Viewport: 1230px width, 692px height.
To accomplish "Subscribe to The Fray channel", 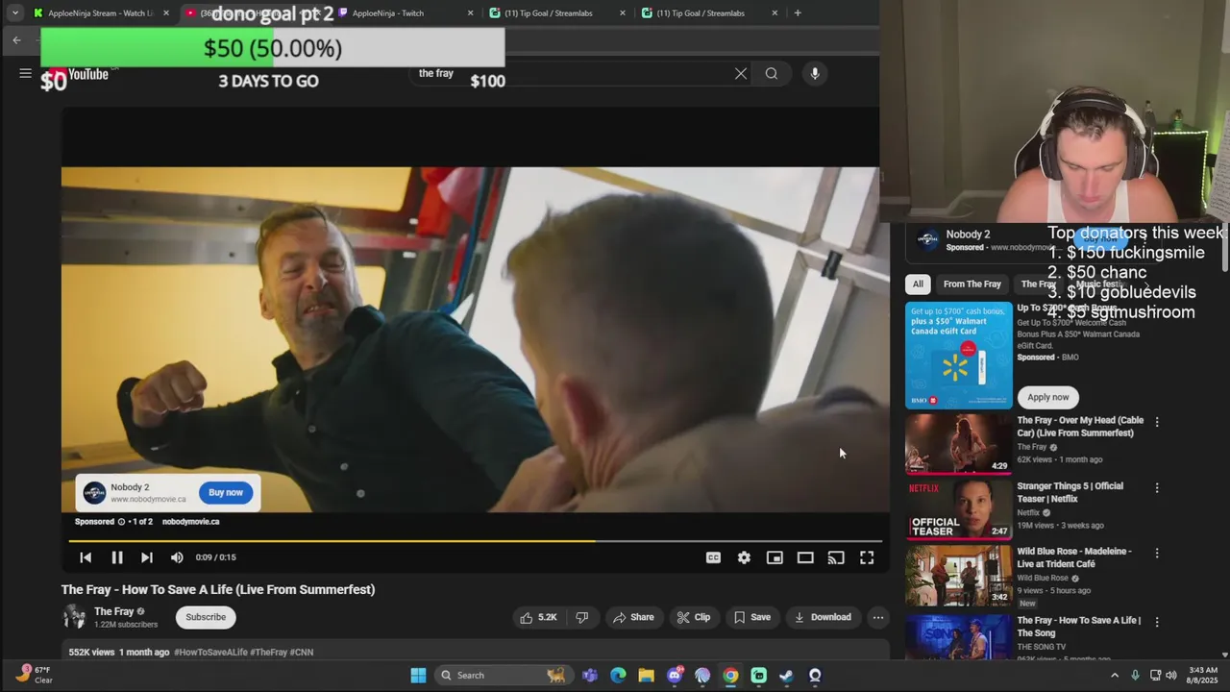I will pos(206,617).
